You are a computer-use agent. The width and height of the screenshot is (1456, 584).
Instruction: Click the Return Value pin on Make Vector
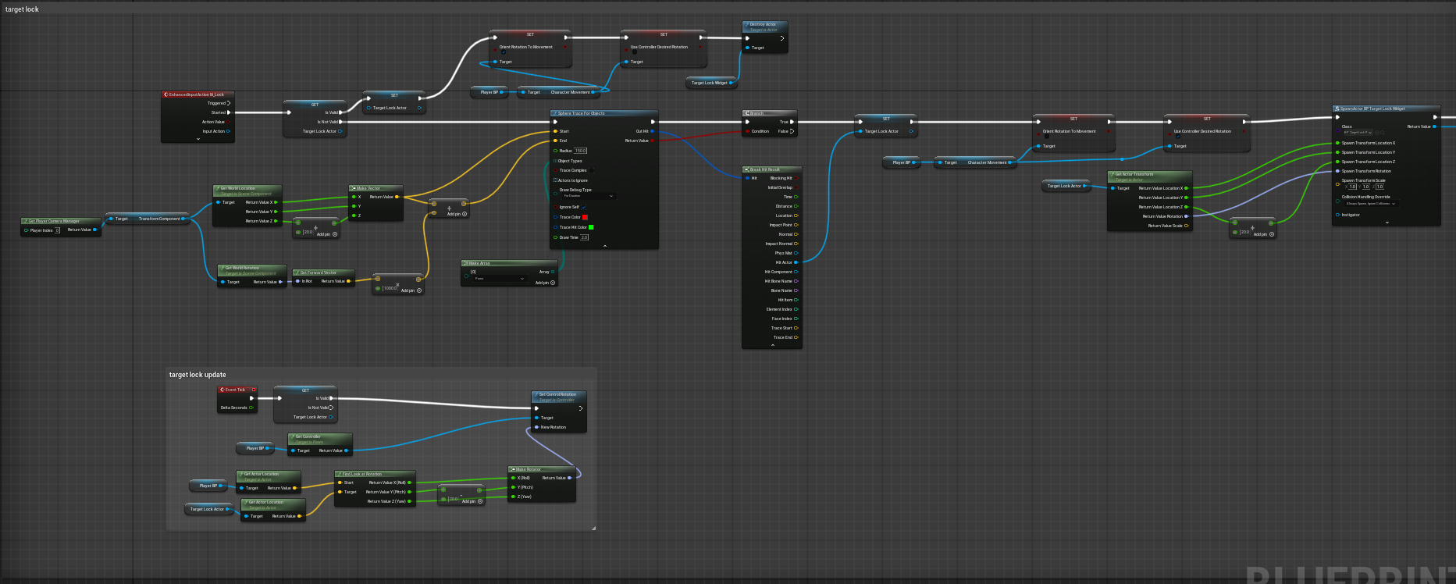pos(397,197)
